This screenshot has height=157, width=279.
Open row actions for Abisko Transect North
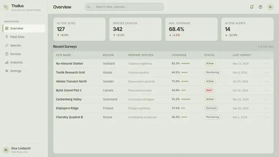point(267,81)
